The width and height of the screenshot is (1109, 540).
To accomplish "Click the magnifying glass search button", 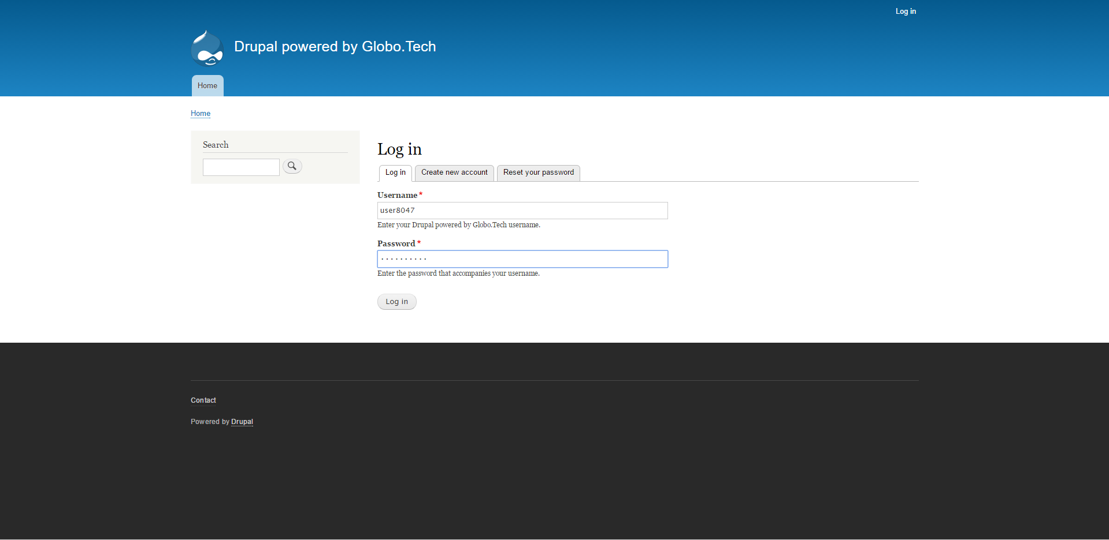I will (292, 166).
